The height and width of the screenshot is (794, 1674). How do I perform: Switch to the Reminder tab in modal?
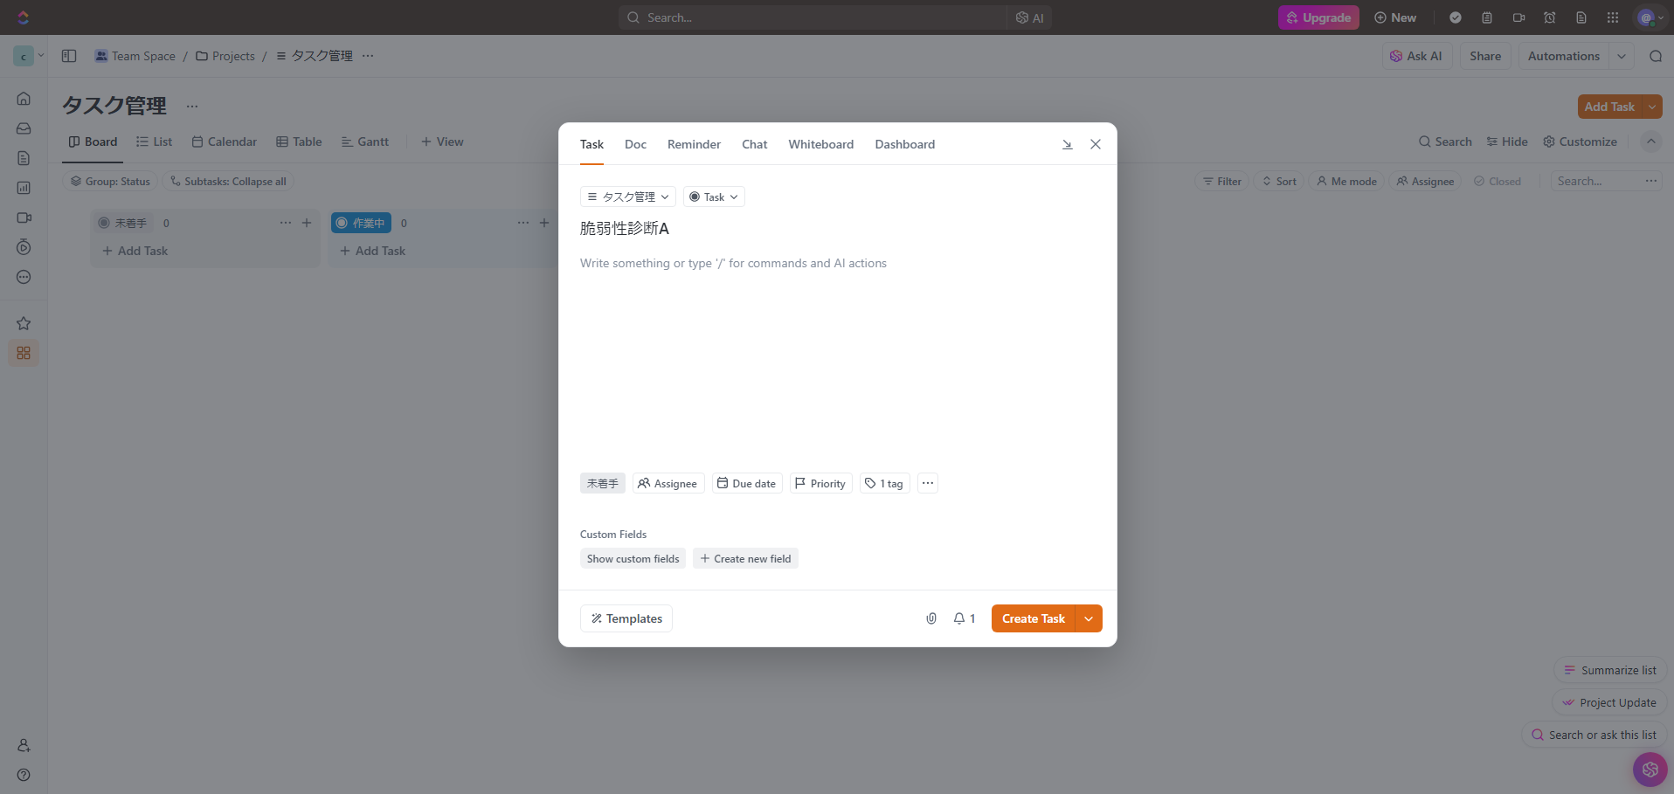[x=694, y=144]
